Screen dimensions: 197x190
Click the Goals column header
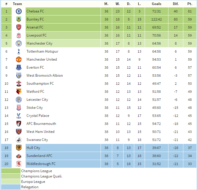(156, 4)
